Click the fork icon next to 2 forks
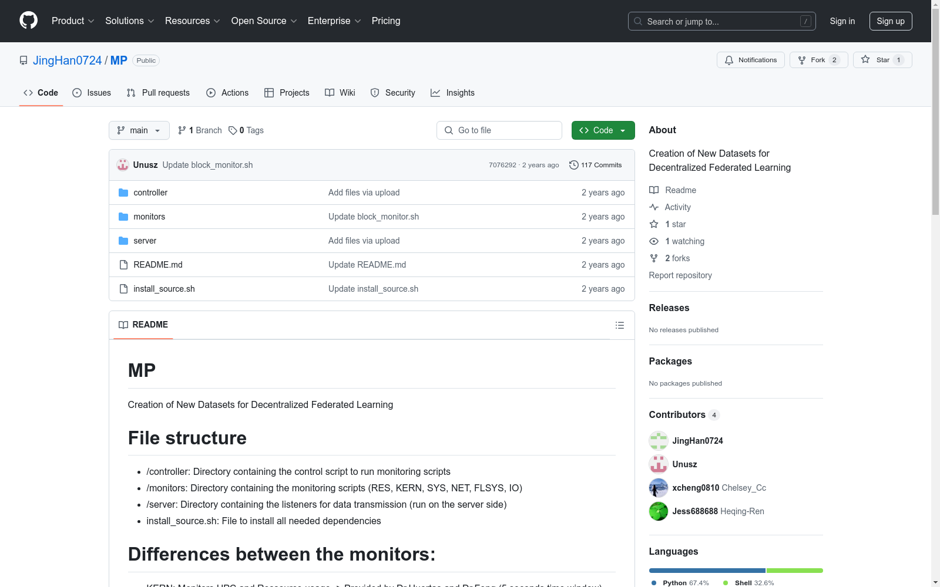This screenshot has height=587, width=940. pyautogui.click(x=654, y=258)
